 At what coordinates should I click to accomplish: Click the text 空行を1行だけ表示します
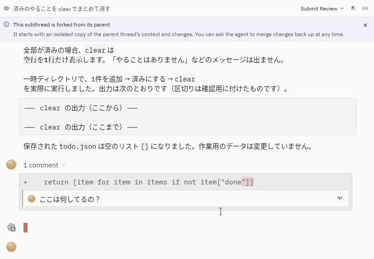coord(64,59)
